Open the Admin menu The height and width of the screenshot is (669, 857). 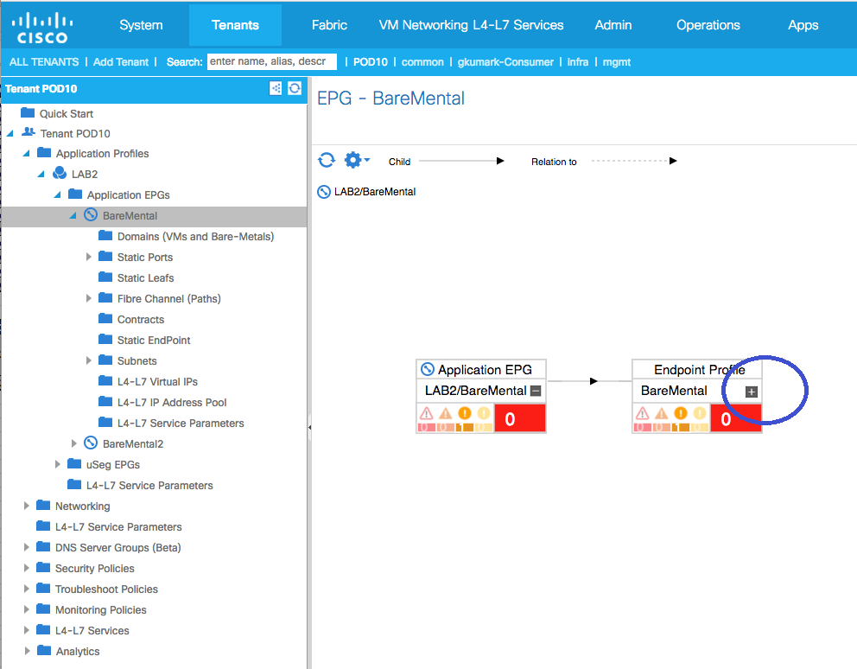[613, 25]
